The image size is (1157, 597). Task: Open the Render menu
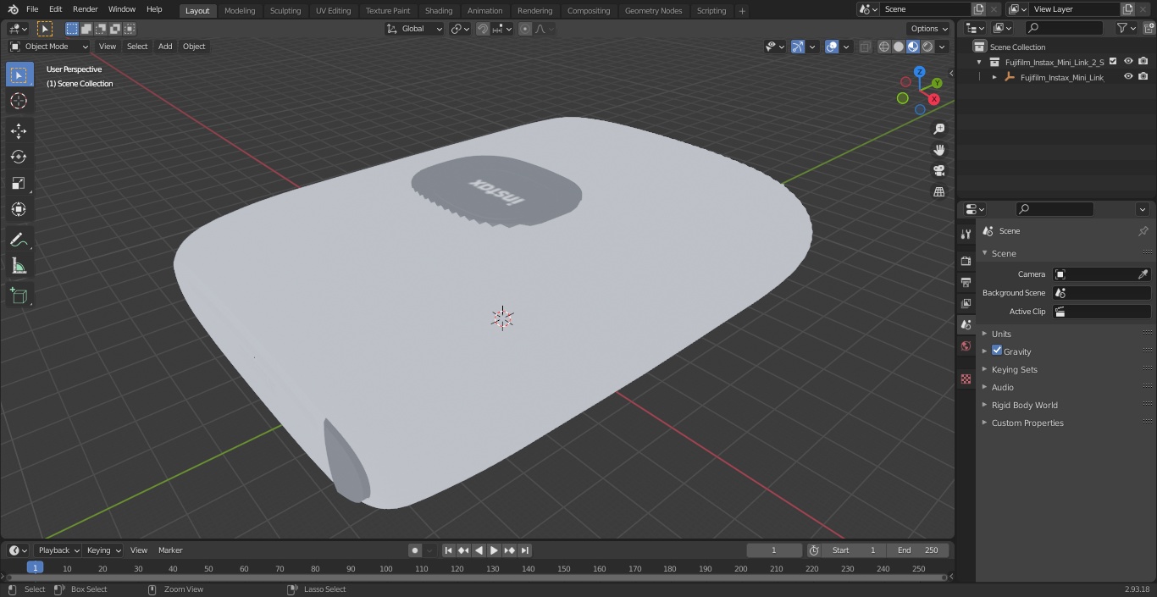pyautogui.click(x=85, y=9)
